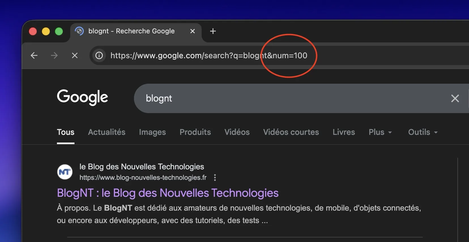The height and width of the screenshot is (242, 469).
Task: Open the BlogNT : le Blog des Nouvelles Technologies result
Action: point(168,193)
